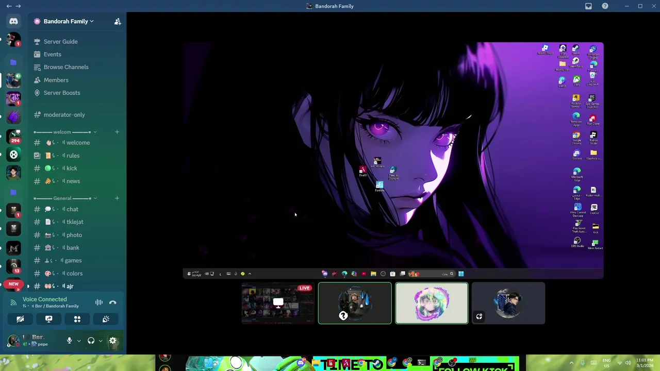Screen dimensions: 660x371
Task: Open the soundboard
Action: click(x=106, y=319)
